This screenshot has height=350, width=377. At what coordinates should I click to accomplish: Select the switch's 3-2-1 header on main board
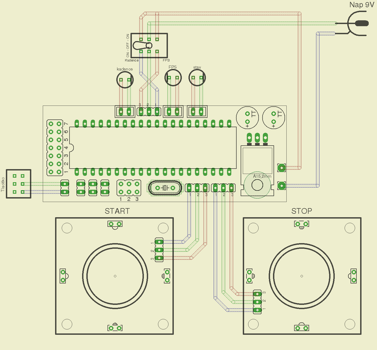coord(149,111)
